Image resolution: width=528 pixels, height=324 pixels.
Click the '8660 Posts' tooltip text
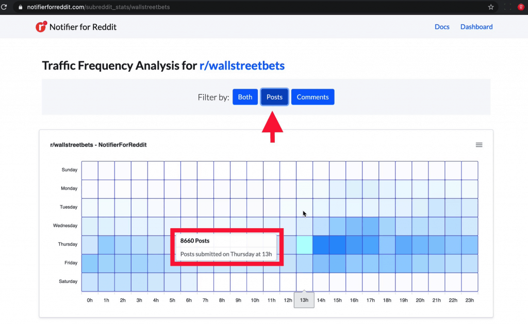(194, 241)
